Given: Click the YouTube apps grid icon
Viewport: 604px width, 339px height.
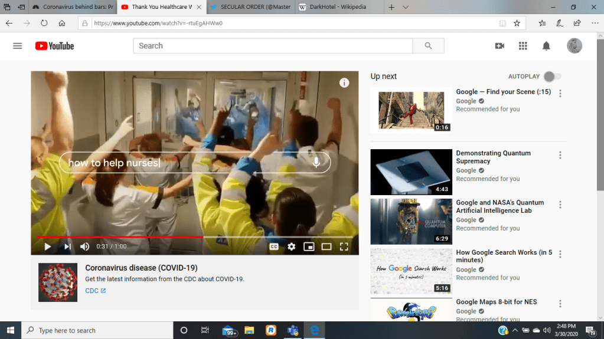Looking at the screenshot, I should (x=523, y=46).
